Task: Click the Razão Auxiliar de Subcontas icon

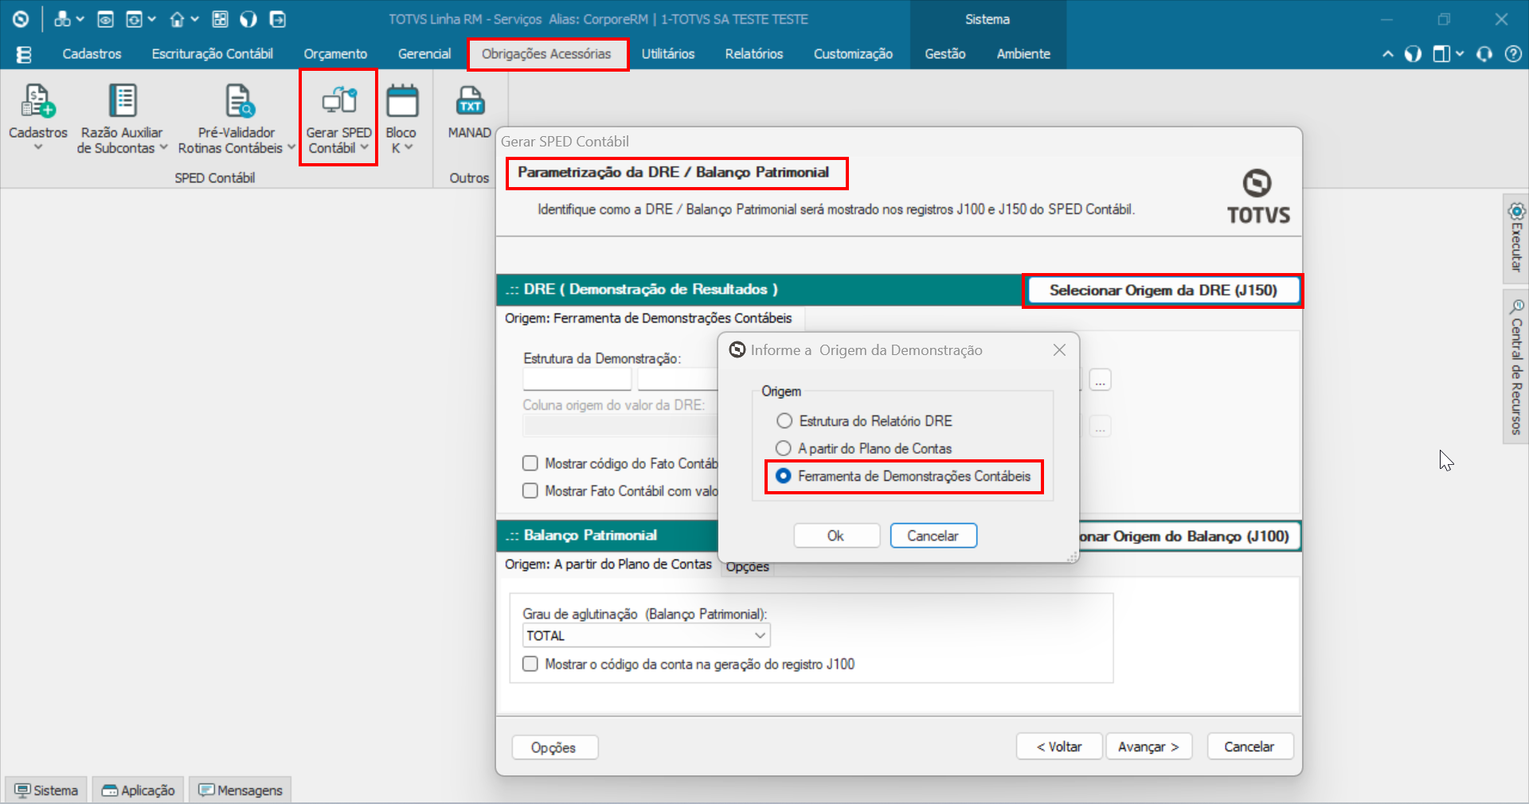Action: coord(123,101)
